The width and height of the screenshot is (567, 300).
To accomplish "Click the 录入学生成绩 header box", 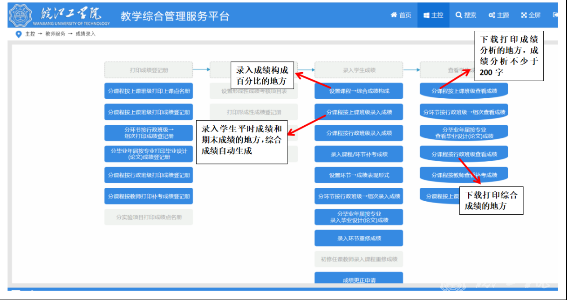I will [359, 70].
